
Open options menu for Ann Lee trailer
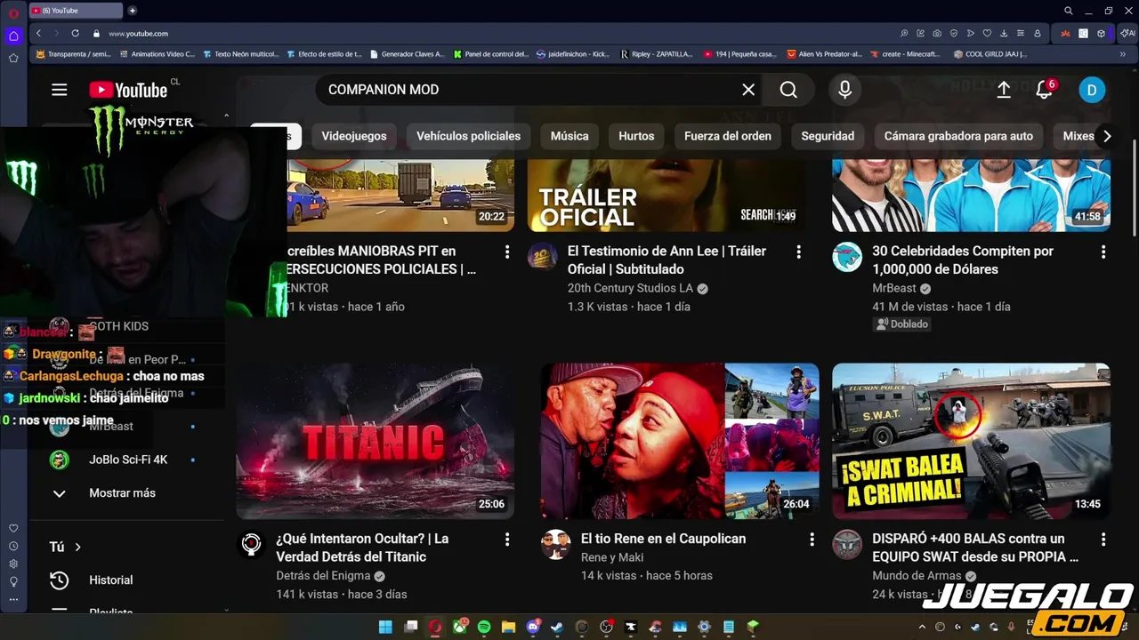pos(798,252)
